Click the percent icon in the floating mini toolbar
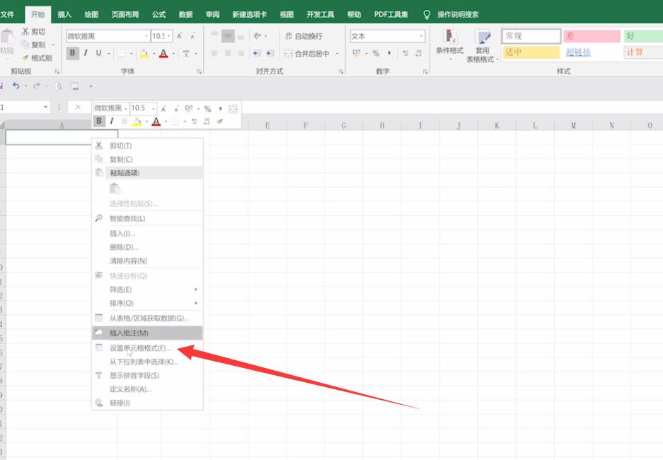663x460 pixels. [207, 109]
